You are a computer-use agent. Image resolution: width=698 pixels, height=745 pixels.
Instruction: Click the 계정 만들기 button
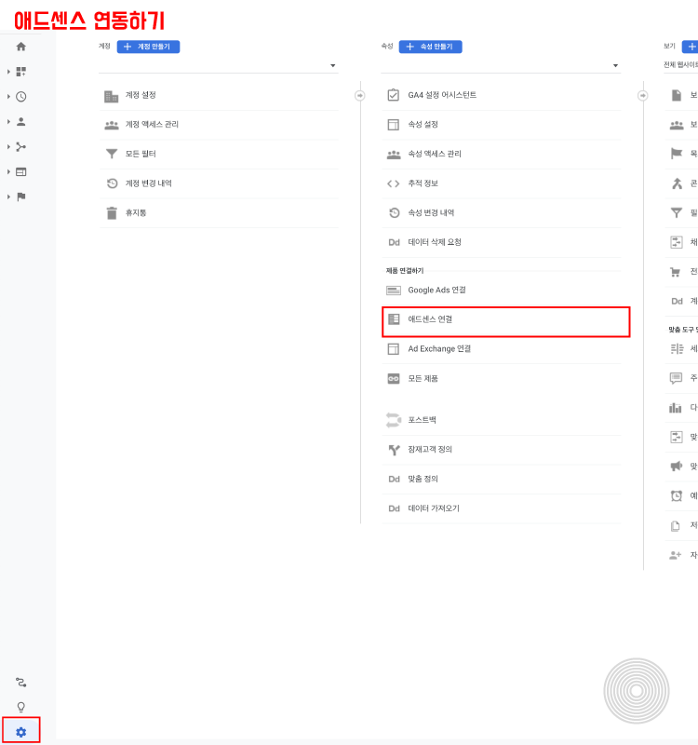point(148,47)
